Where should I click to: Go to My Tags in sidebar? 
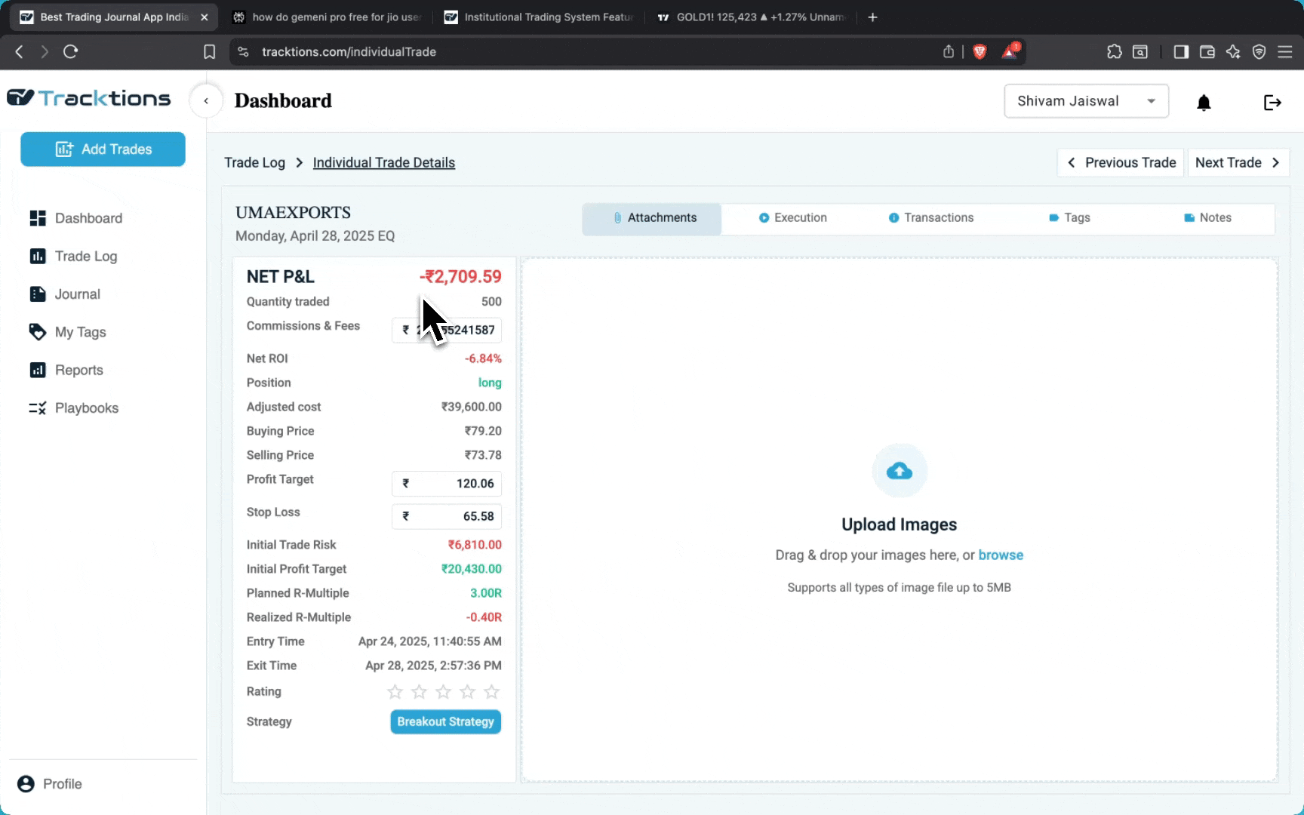80,332
